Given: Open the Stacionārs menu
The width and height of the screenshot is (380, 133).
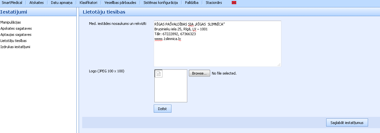Looking at the screenshot, I should tap(214, 3).
